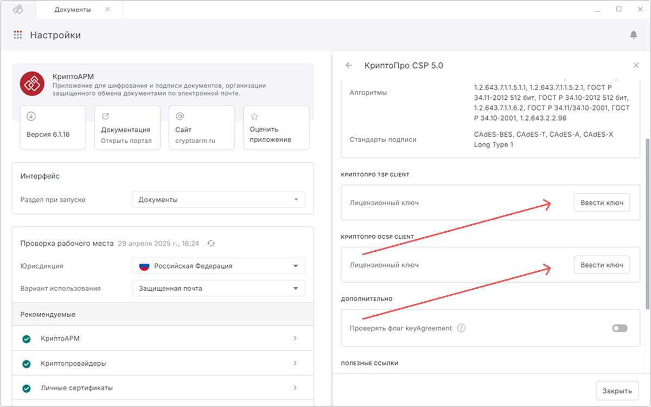
Task: Expand the Криптопровайдеры item
Action: point(163,363)
